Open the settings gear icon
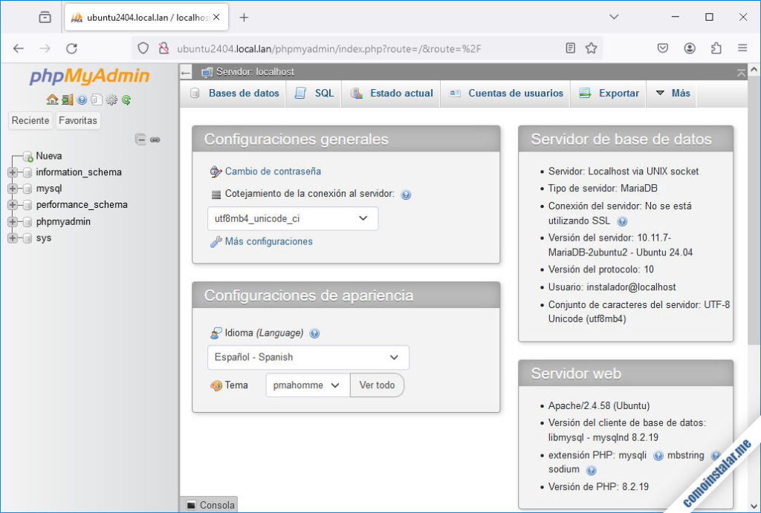The width and height of the screenshot is (761, 513). tap(111, 99)
